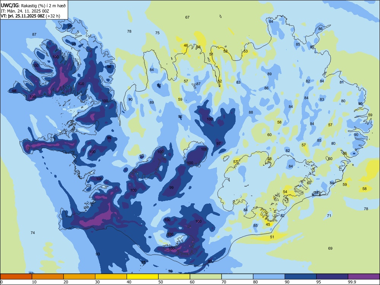Click the '88' humidity value on map

tap(251, 112)
